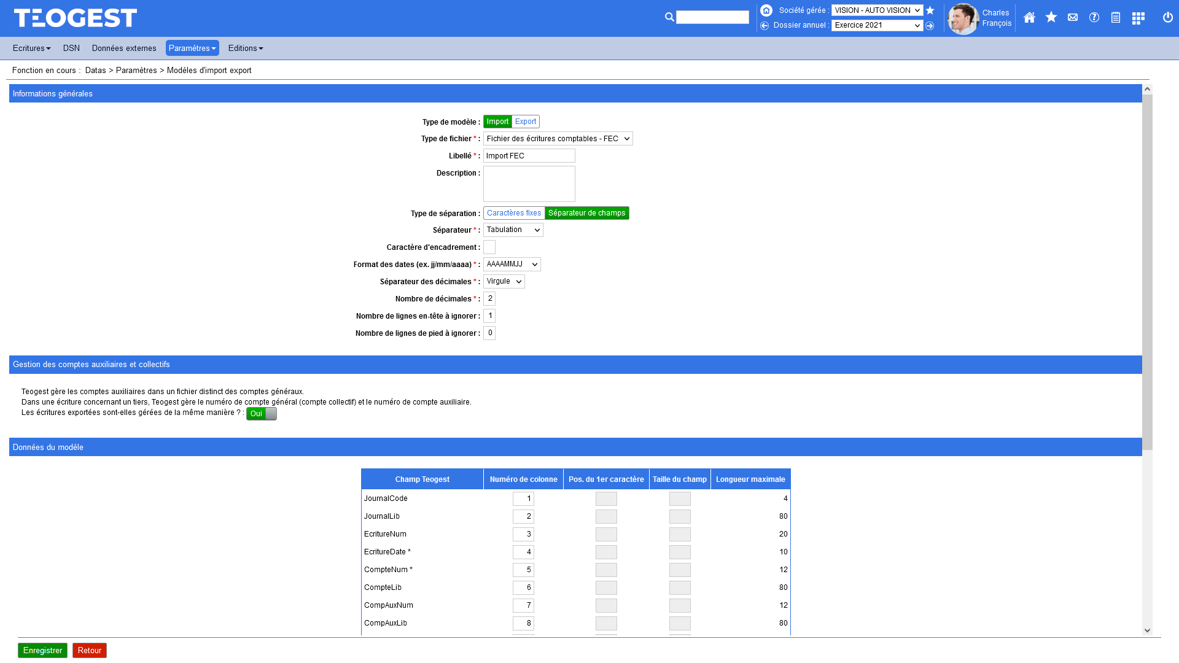Open the Ecritures menu
Image resolution: width=1179 pixels, height=663 pixels.
[31, 48]
